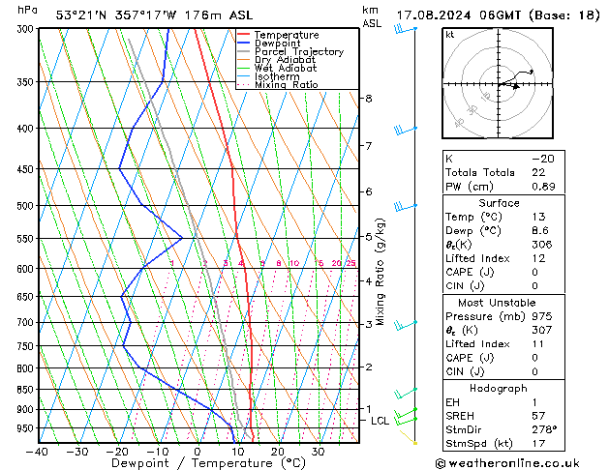Click the storm motion arrow in hodograph

click(515, 86)
